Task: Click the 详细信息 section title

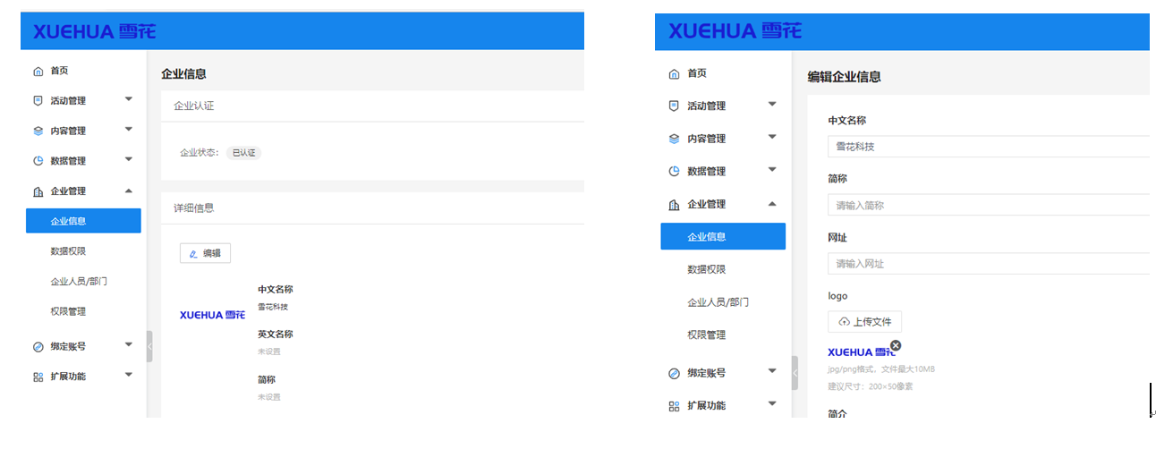Action: click(194, 208)
